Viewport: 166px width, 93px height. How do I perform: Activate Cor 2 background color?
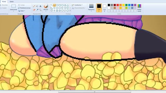click(105, 8)
